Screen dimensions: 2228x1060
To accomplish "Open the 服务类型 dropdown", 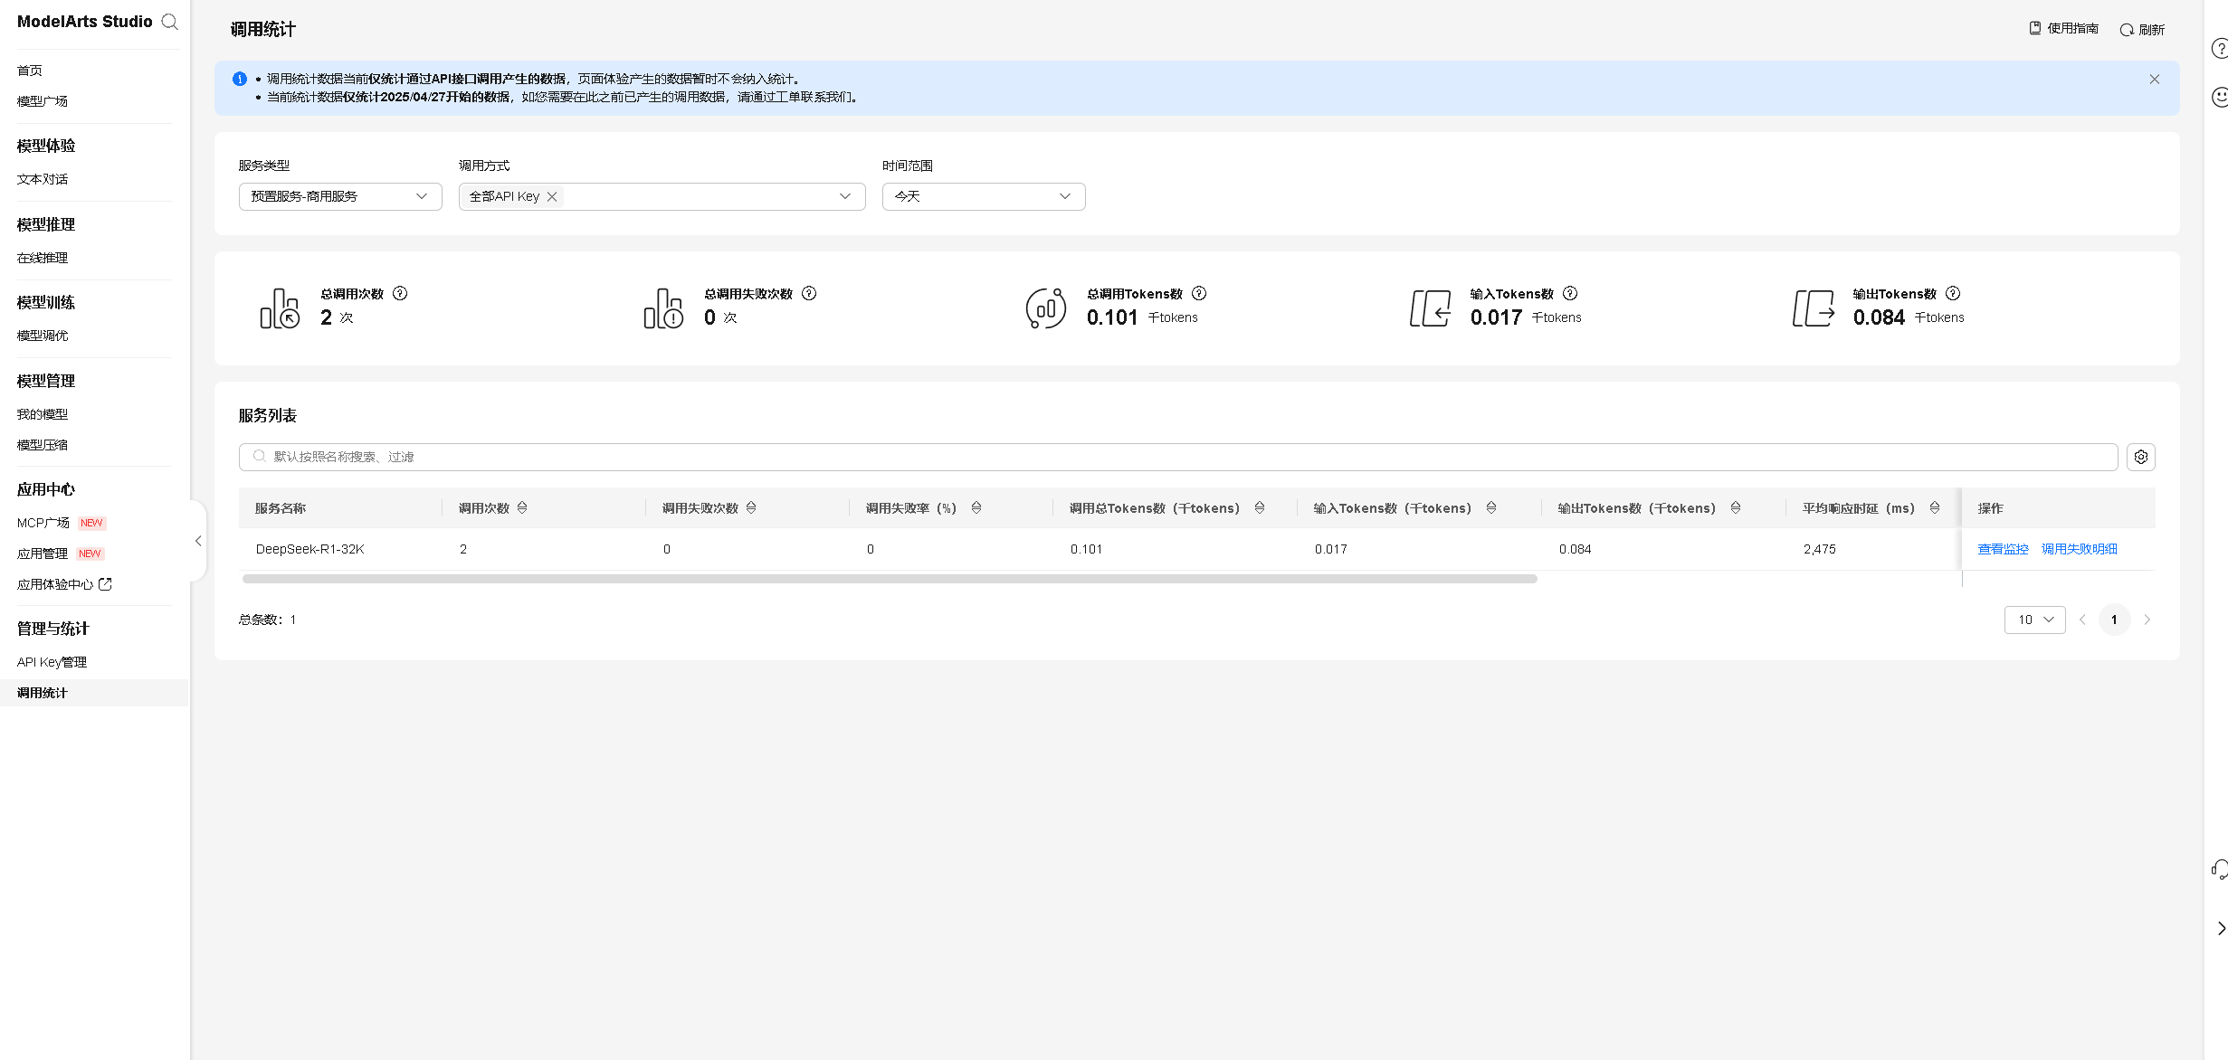I will click(339, 196).
